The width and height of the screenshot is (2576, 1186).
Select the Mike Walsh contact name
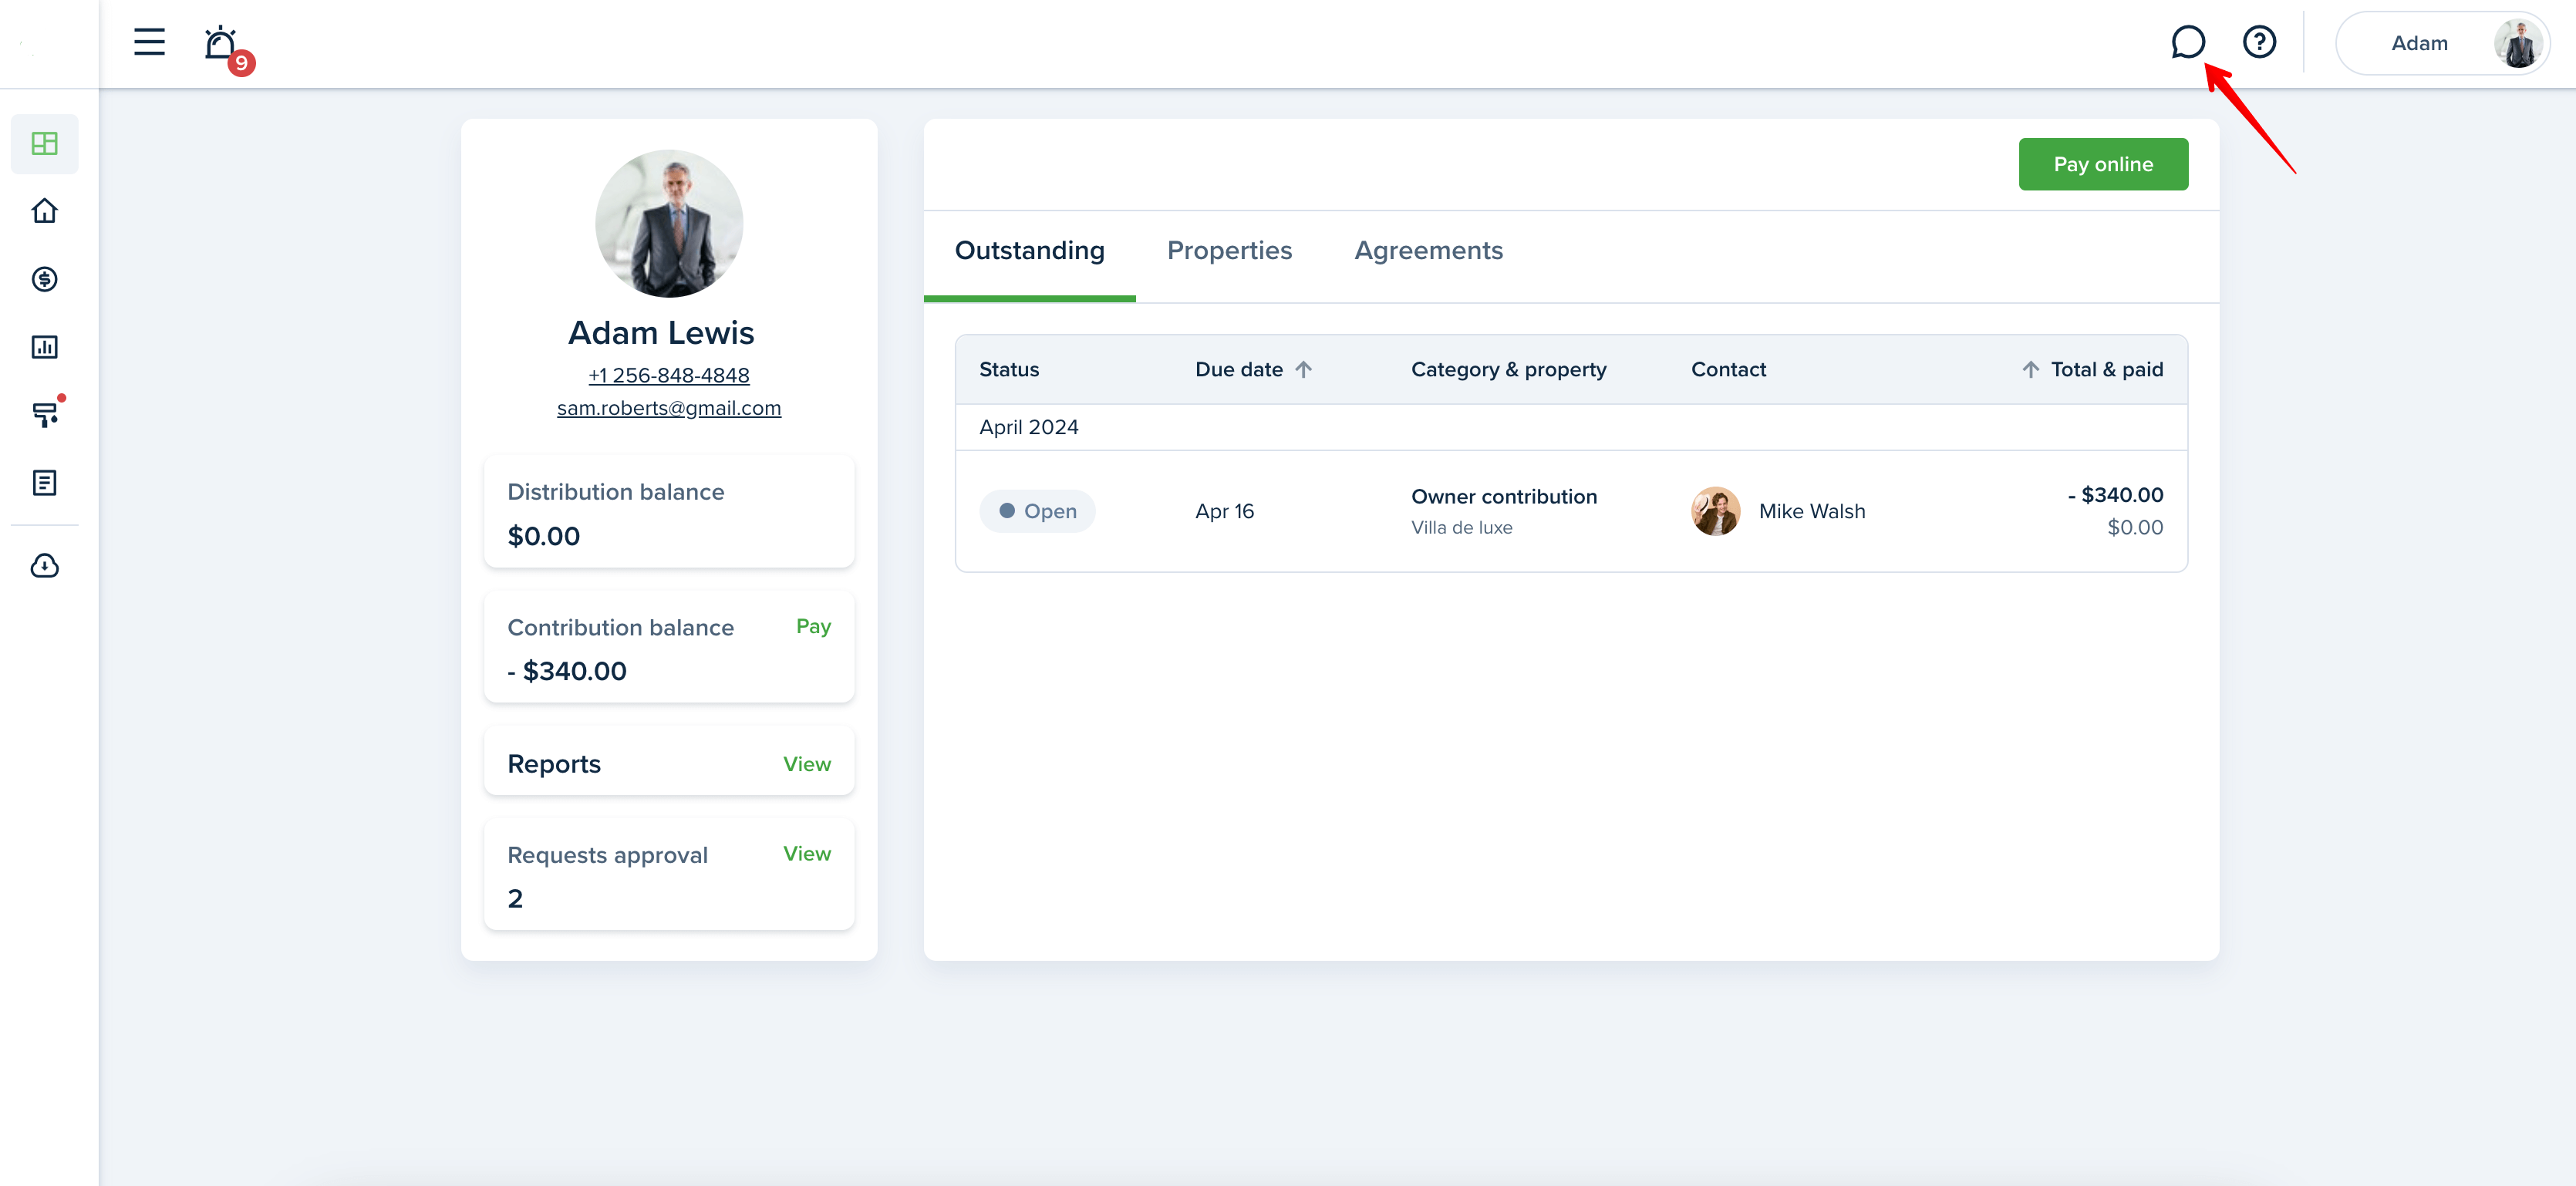tap(1811, 511)
